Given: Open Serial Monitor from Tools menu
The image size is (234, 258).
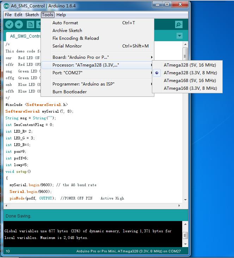Looking at the screenshot, I should tap(98, 46).
